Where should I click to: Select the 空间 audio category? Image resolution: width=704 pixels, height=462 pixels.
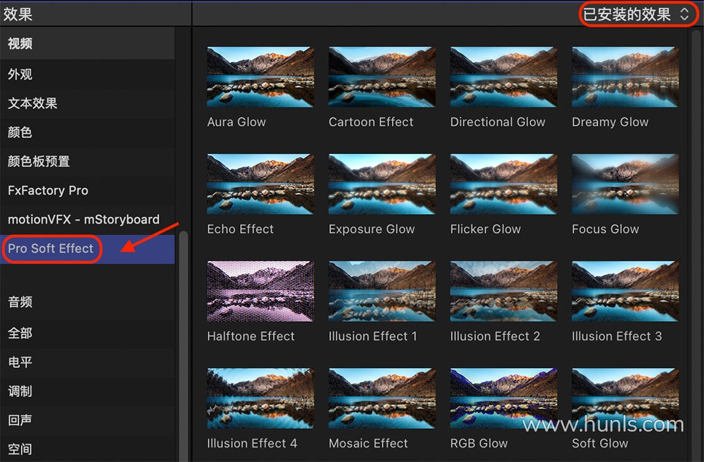click(87, 449)
